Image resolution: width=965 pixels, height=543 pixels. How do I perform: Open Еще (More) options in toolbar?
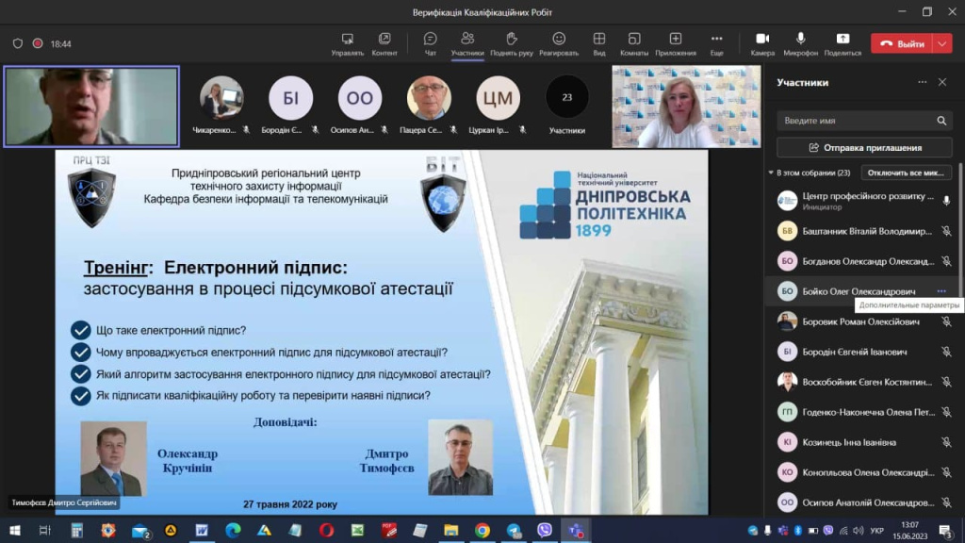click(x=716, y=44)
